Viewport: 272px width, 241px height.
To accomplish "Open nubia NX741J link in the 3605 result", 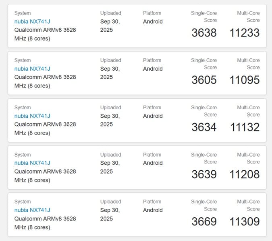I will coord(32,69).
